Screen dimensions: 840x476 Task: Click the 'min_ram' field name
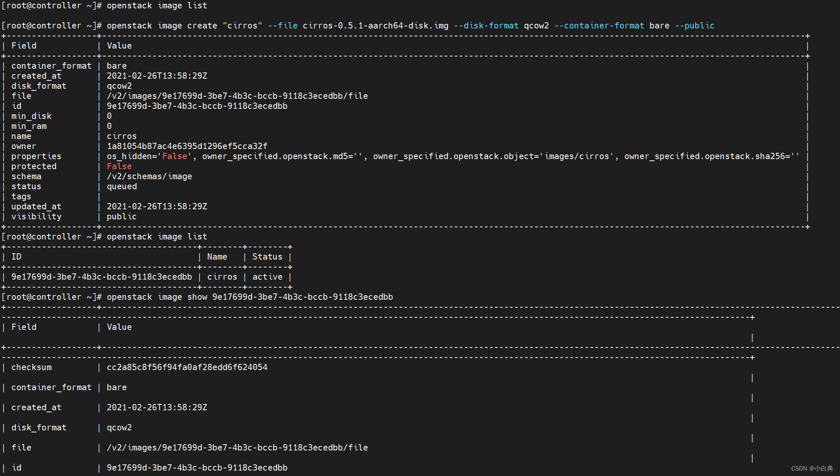tap(29, 126)
